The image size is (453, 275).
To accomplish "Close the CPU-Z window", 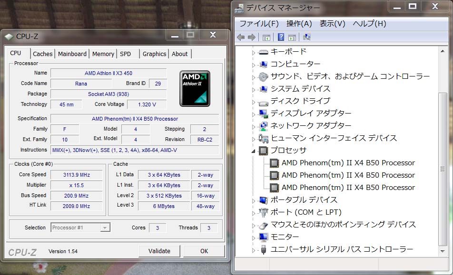I will coord(213,35).
